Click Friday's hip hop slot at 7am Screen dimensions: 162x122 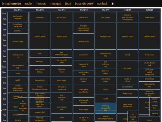pyautogui.click(x=127, y=55)
